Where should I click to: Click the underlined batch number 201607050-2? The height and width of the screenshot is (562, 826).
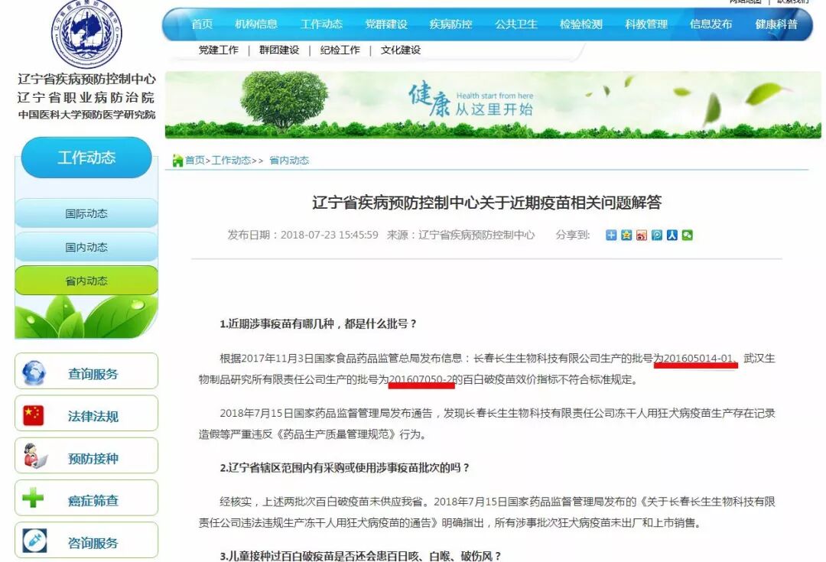click(421, 379)
